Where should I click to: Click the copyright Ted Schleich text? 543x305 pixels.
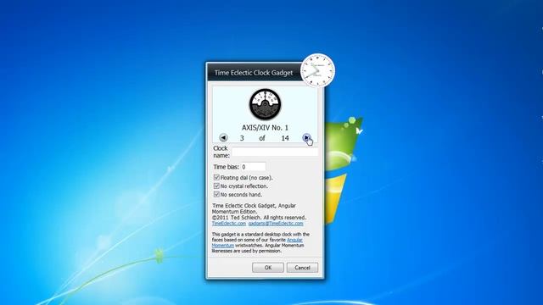click(259, 218)
